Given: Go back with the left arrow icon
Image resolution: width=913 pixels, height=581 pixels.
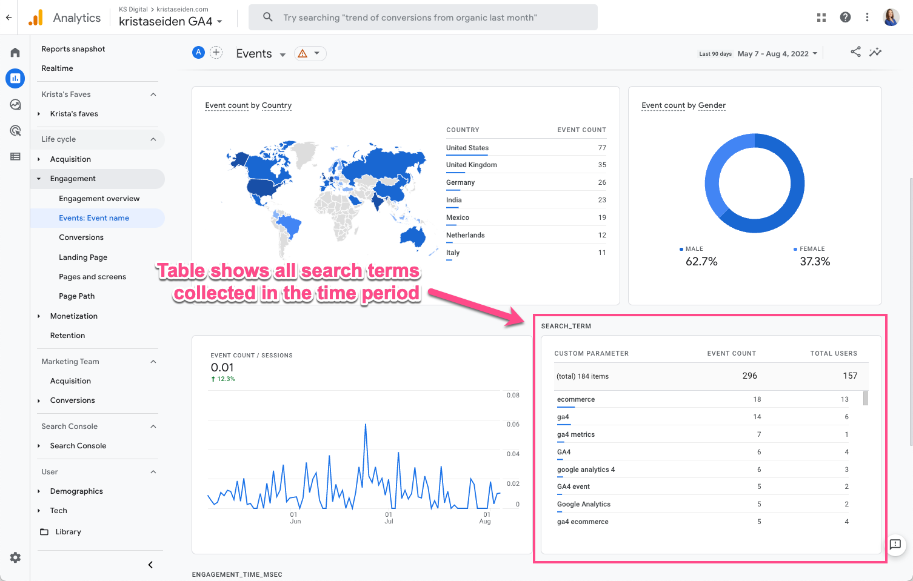Looking at the screenshot, I should tap(8, 18).
